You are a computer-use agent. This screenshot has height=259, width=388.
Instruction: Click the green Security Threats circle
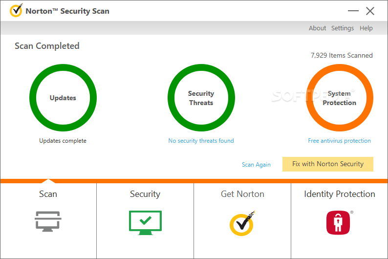coord(201,98)
